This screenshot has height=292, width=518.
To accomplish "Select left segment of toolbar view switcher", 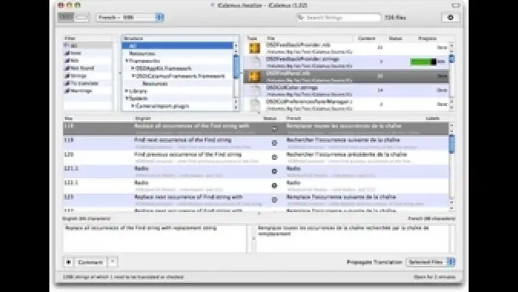I will tap(66, 17).
